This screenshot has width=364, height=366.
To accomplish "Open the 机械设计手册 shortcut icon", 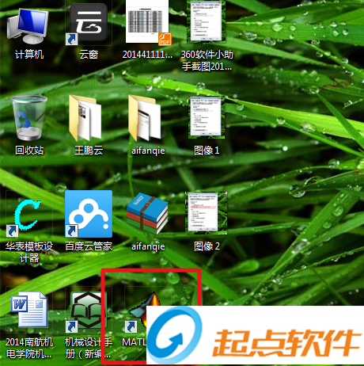I will pyautogui.click(x=87, y=311).
